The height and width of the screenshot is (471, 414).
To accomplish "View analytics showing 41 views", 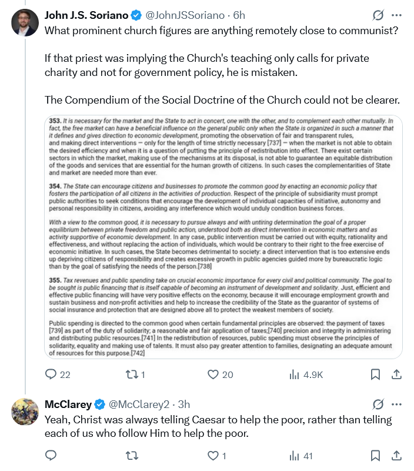I will (293, 455).
